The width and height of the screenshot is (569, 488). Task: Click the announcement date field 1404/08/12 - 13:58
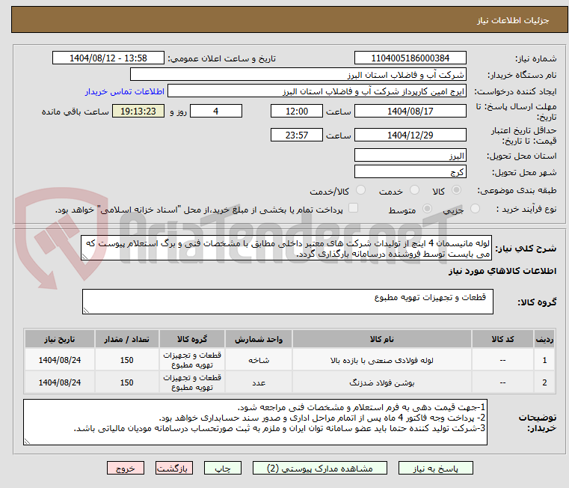point(108,58)
